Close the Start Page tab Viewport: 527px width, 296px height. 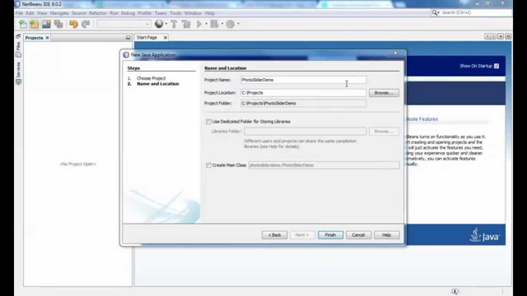click(x=165, y=37)
